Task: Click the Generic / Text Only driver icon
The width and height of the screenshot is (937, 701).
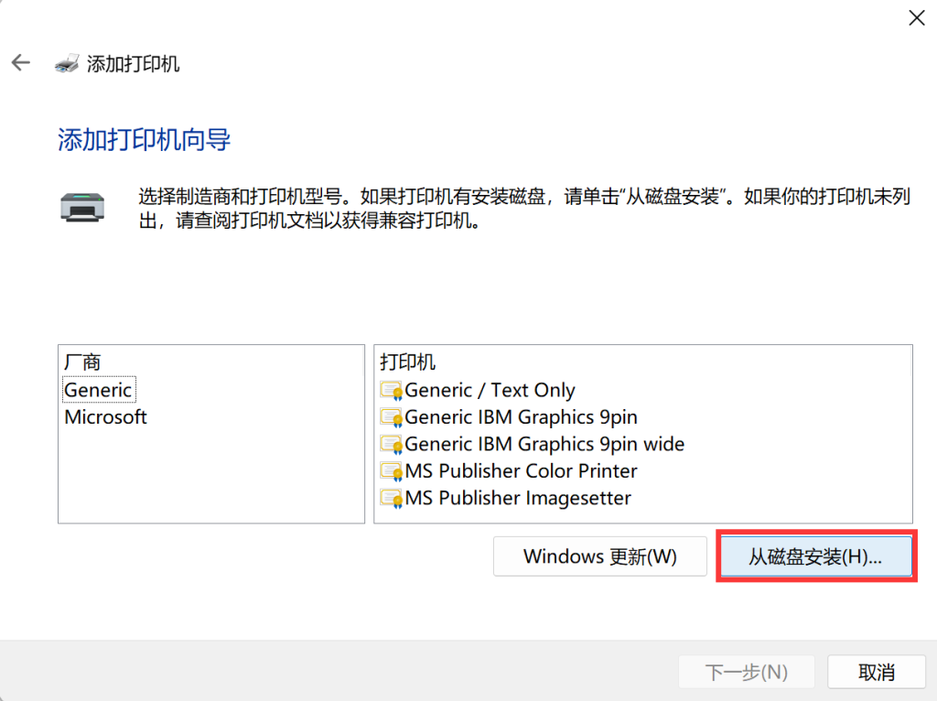Action: (392, 391)
